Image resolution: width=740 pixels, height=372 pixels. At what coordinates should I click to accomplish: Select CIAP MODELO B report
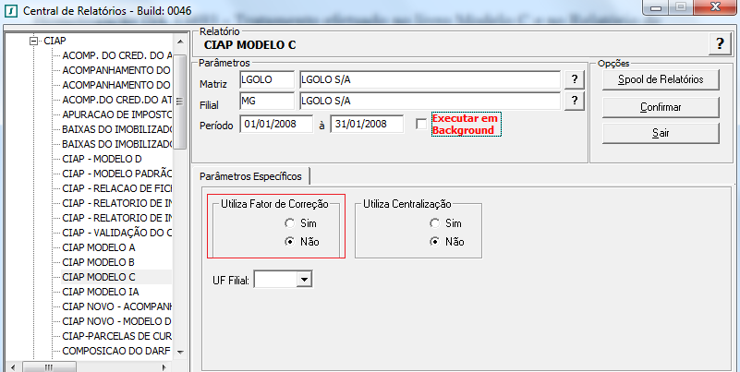99,262
